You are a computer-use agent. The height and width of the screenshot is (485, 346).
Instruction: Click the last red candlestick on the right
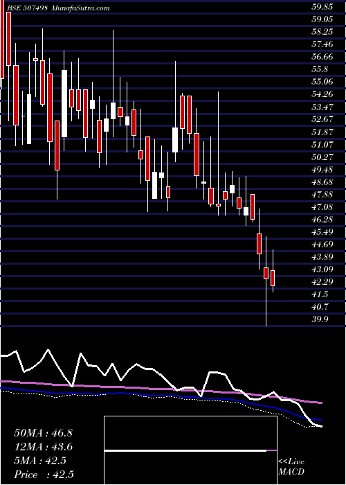pos(273,278)
